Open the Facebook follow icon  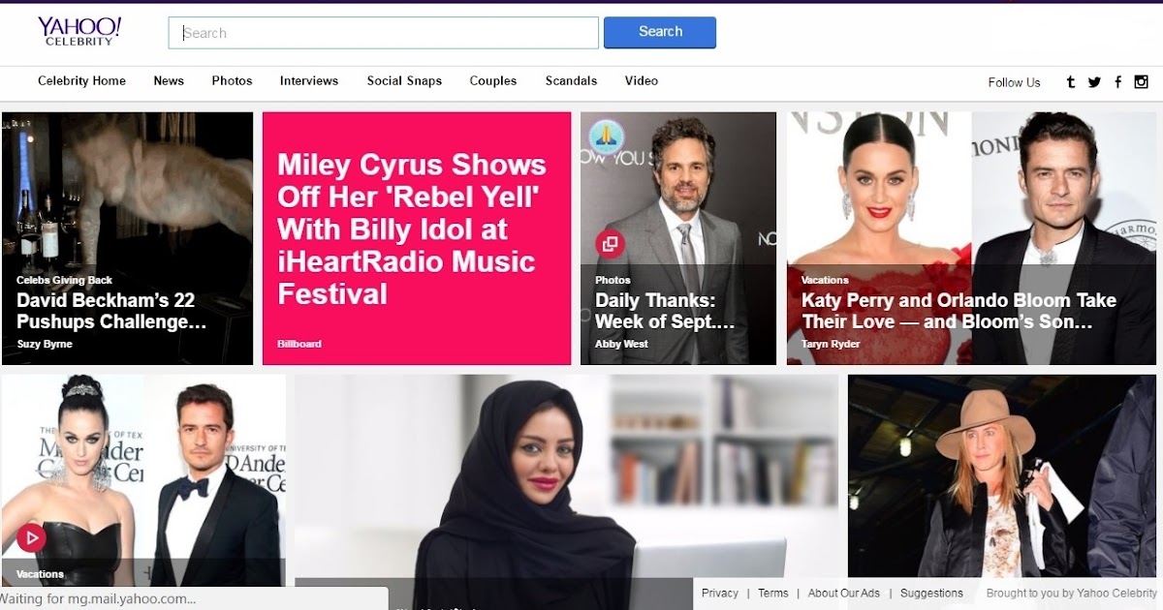tap(1117, 82)
